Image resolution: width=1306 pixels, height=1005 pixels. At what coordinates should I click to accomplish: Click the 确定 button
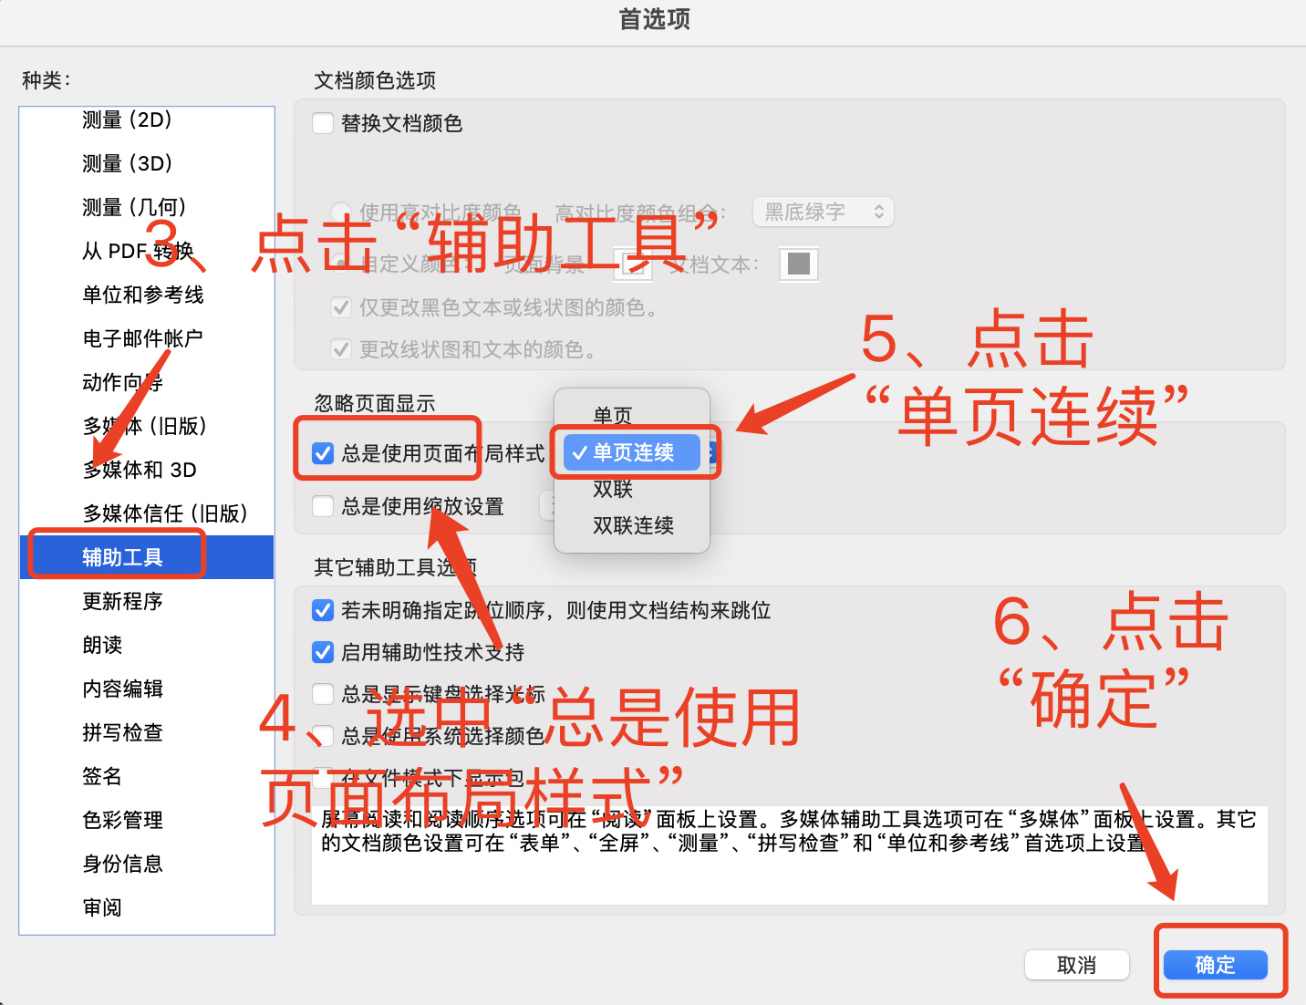(x=1216, y=965)
